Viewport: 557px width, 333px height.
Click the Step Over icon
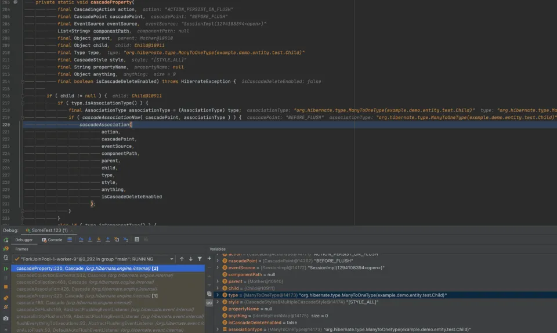(81, 240)
